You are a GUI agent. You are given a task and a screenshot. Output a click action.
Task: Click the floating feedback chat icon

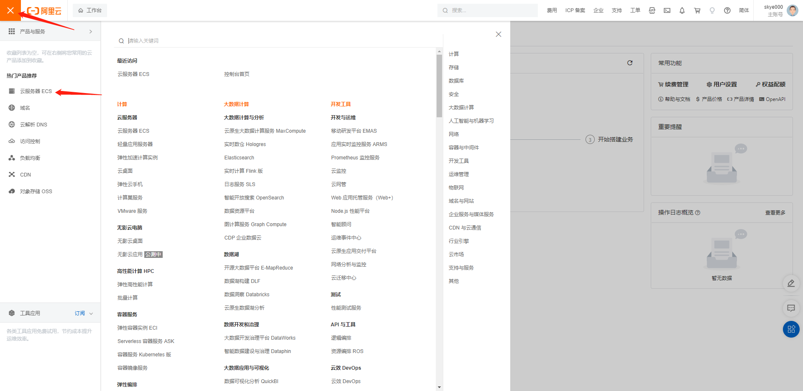791,308
